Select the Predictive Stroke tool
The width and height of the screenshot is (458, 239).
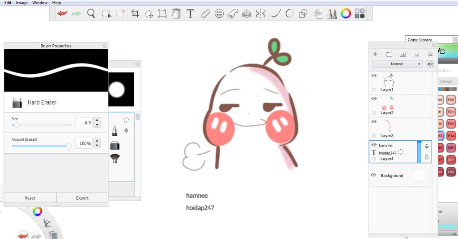(x=289, y=13)
